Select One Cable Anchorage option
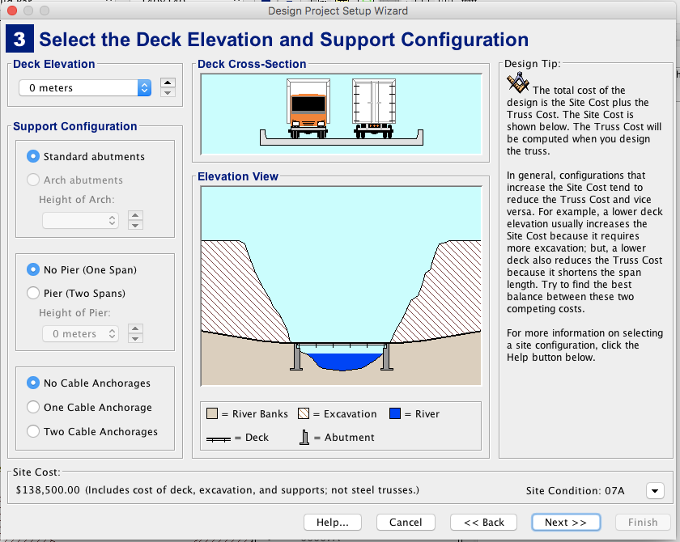 tap(33, 407)
